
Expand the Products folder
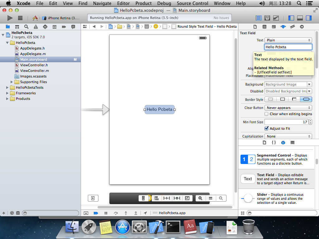coord(7,99)
